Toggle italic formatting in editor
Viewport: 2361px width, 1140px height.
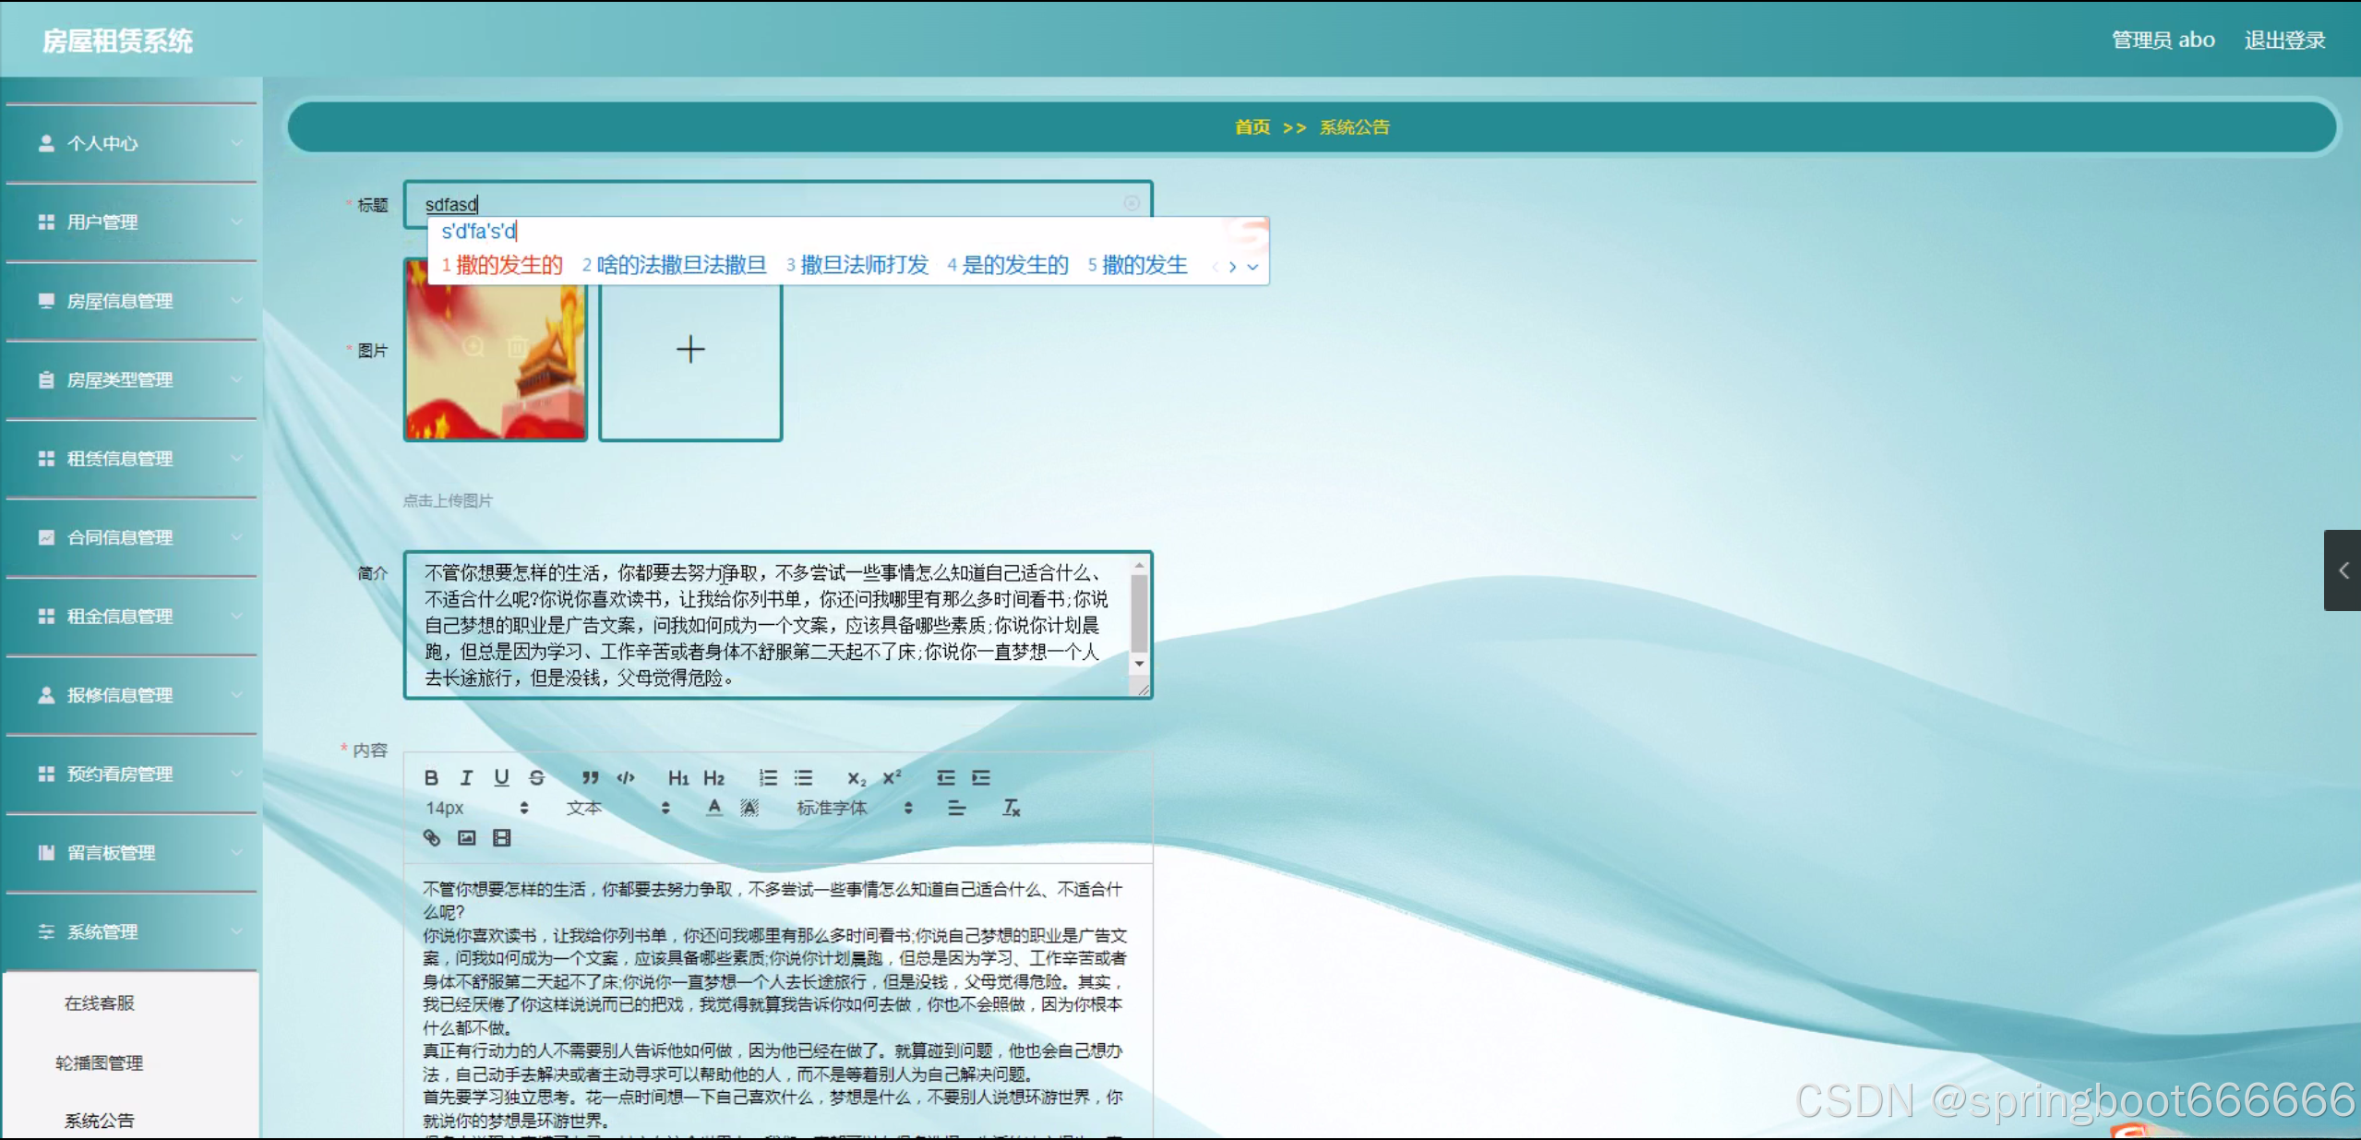(466, 777)
